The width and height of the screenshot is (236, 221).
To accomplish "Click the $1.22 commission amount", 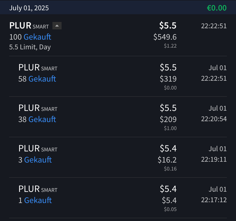I will pyautogui.click(x=170, y=46).
